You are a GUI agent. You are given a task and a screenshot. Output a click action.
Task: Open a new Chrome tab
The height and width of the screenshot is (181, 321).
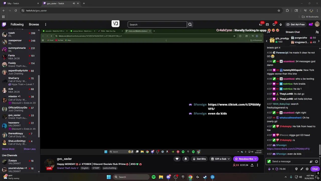point(84,4)
